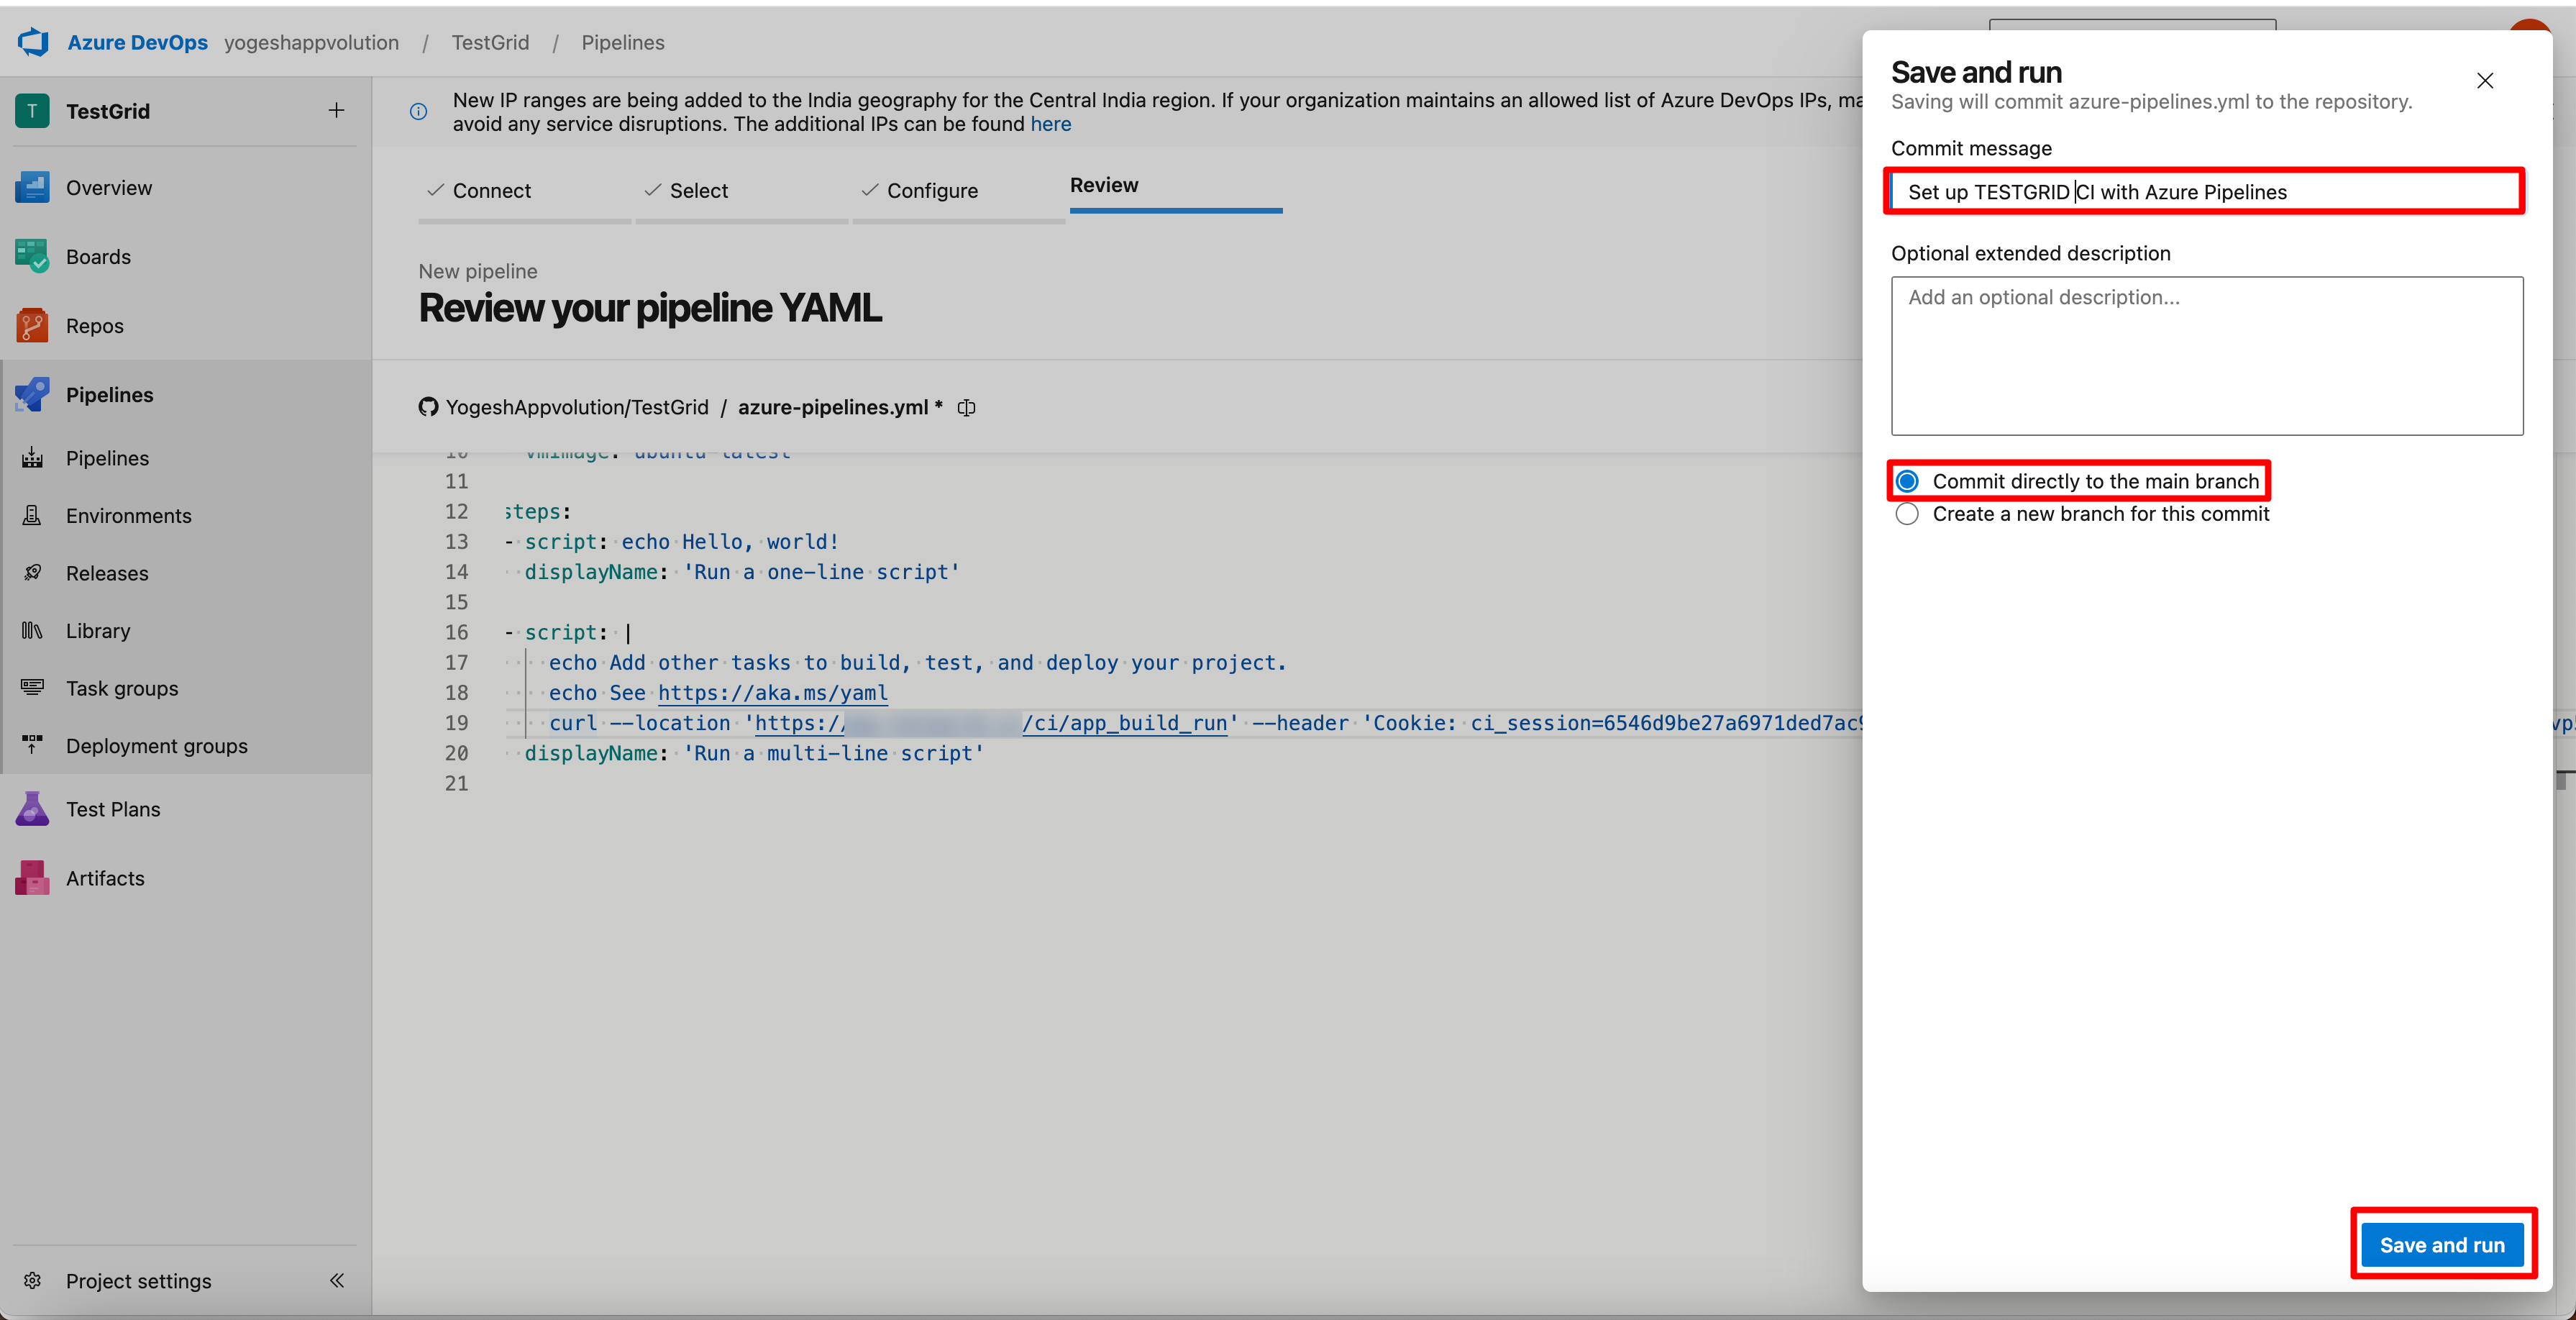Click line number 21 in the editor gutter
Image resolution: width=2576 pixels, height=1320 pixels.
point(456,783)
